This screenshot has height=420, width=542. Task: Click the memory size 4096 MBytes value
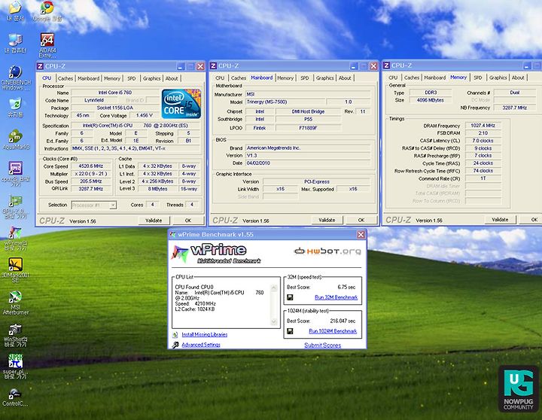[431, 100]
